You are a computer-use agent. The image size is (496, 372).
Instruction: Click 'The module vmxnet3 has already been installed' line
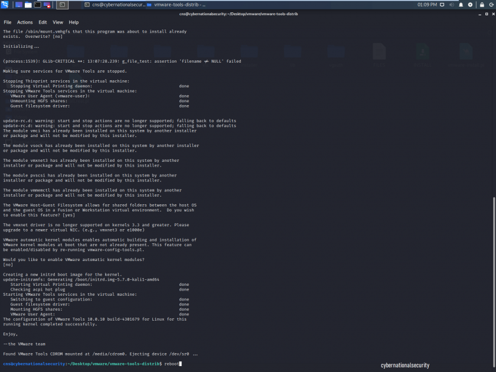pos(91,161)
